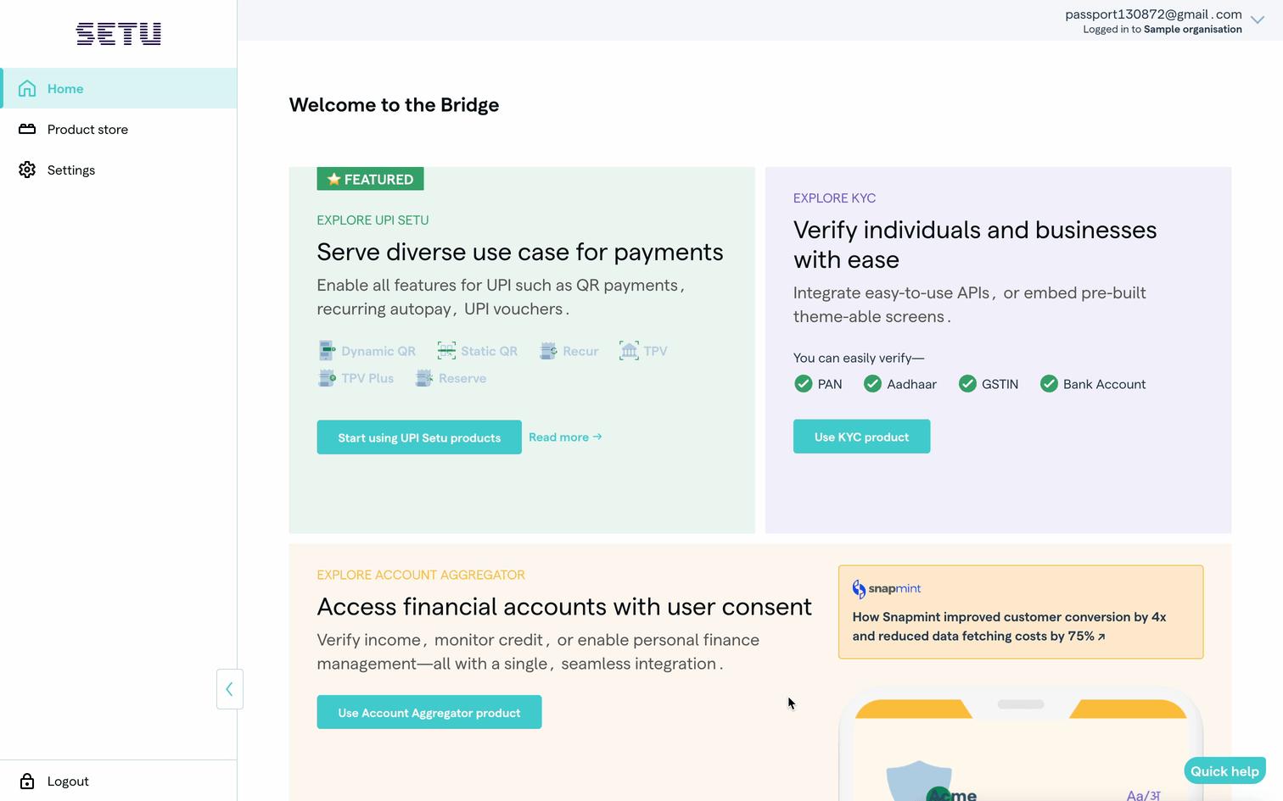Click Start using UPI Setu products
The image size is (1283, 801).
point(418,437)
